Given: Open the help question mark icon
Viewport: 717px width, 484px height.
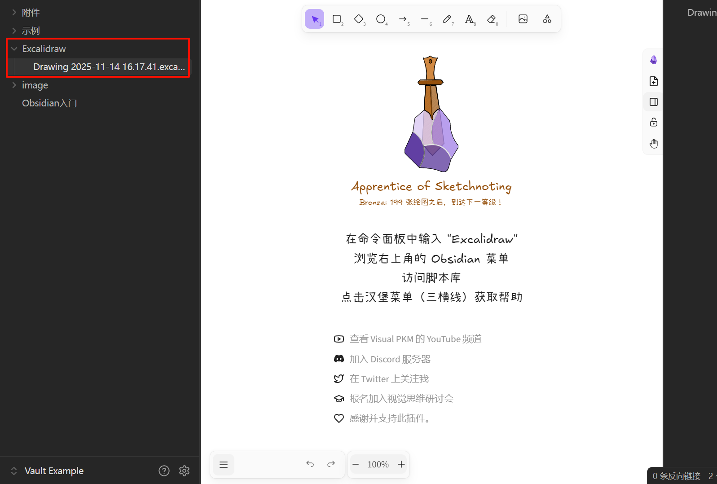Looking at the screenshot, I should tap(164, 471).
